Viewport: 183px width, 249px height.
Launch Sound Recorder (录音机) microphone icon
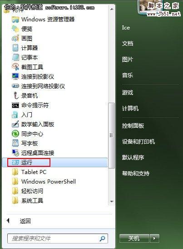pos(15,95)
